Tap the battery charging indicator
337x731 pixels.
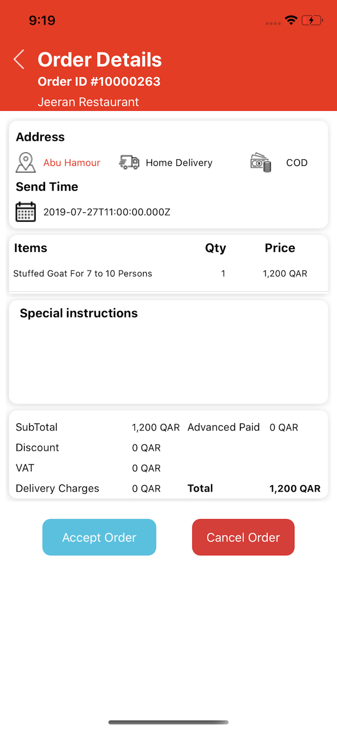tap(312, 20)
